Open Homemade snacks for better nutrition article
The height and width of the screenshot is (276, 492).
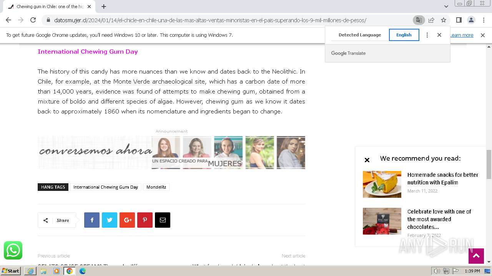pos(443,179)
